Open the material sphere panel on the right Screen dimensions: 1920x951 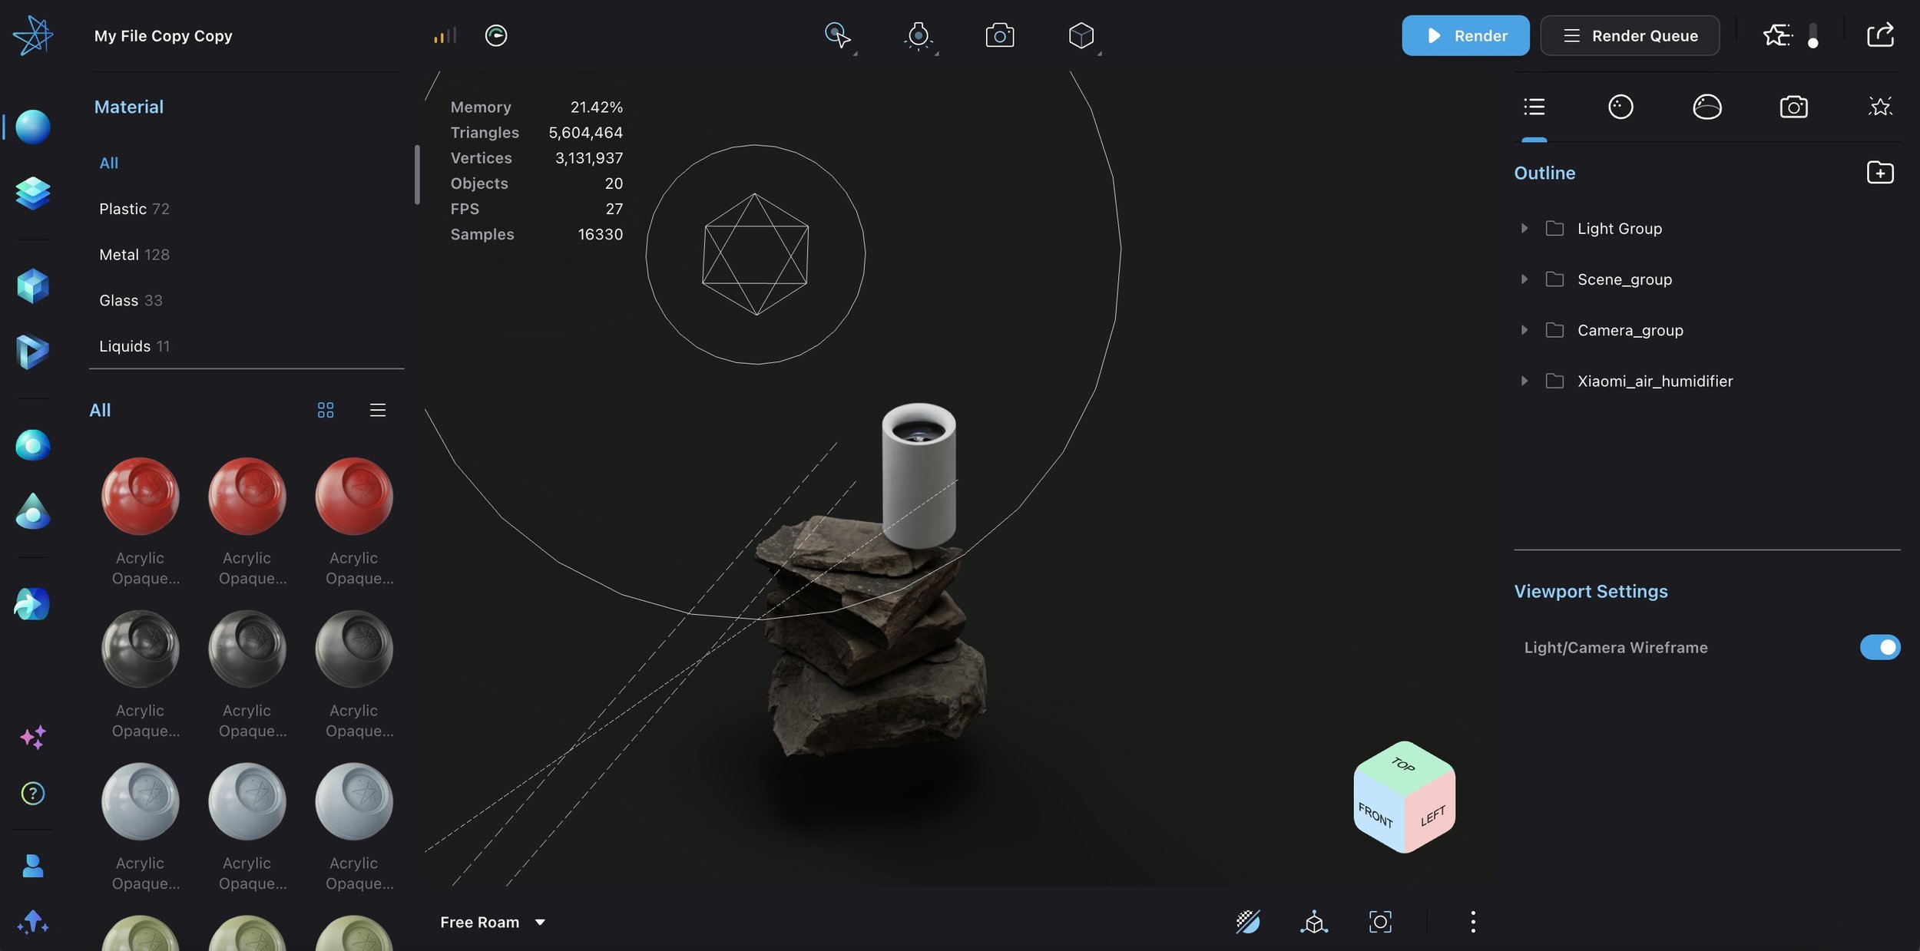tap(1620, 107)
